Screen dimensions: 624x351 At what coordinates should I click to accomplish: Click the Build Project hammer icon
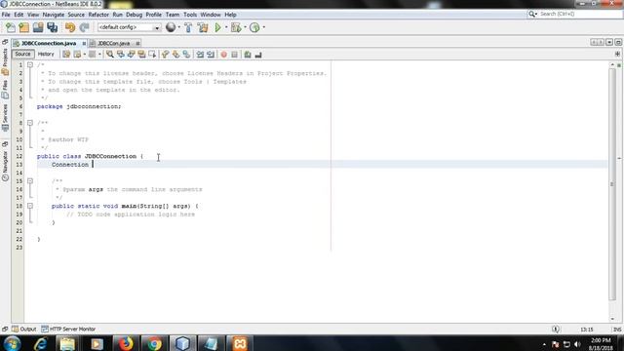tap(188, 27)
